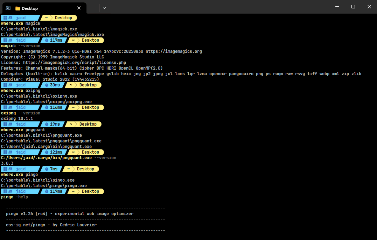Click the https://imagemagick.org link in Version line
This screenshot has width=377, height=240.
tap(174, 51)
